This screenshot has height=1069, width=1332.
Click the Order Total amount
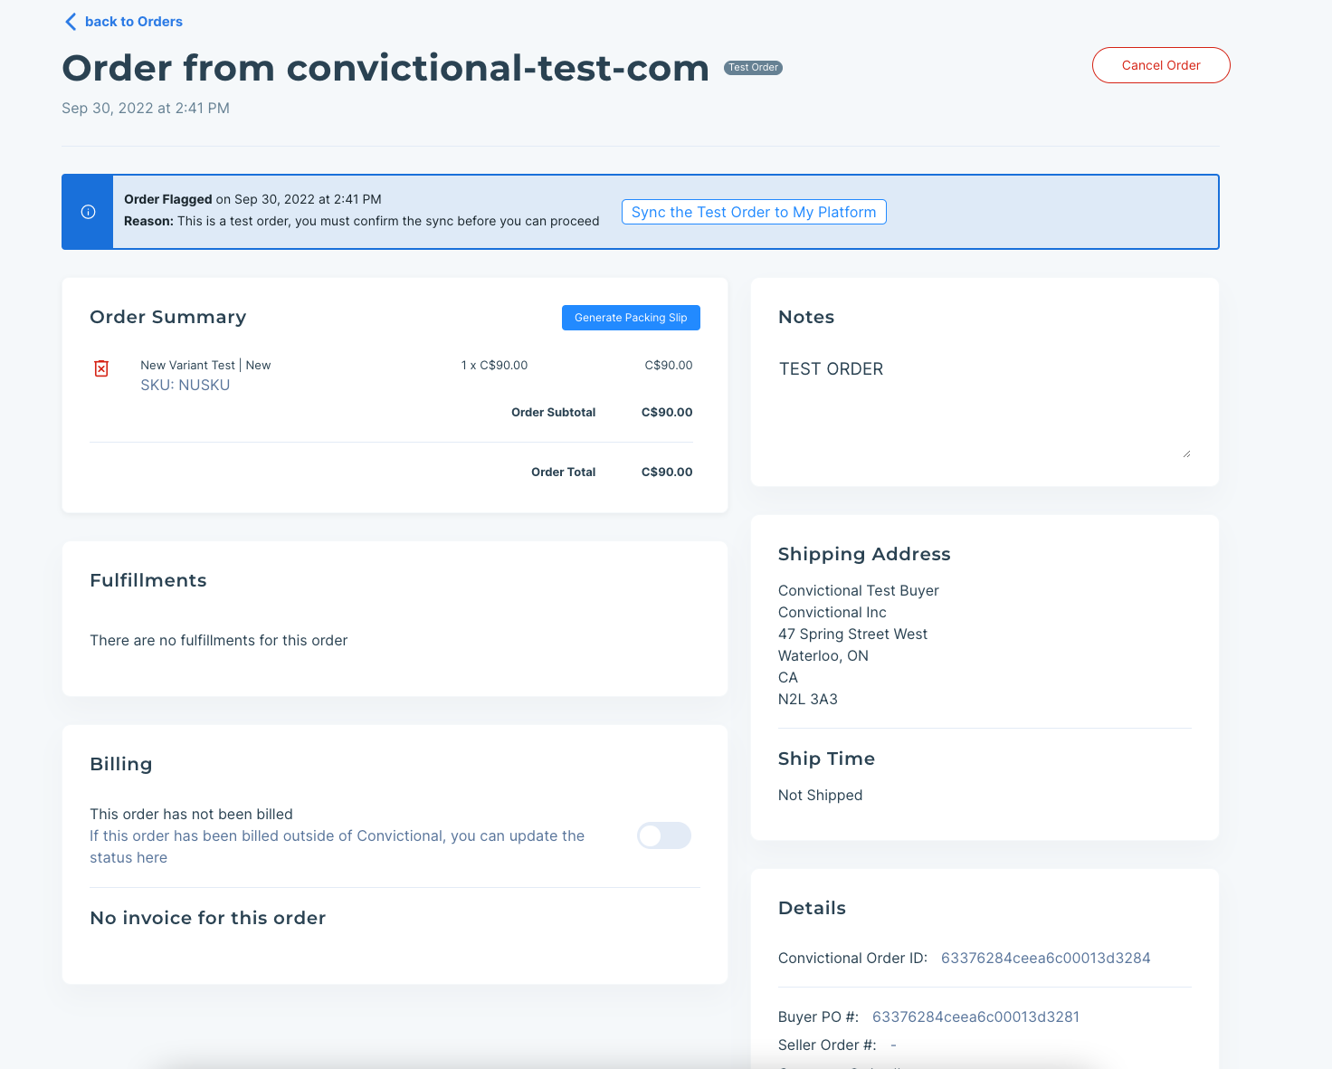click(667, 472)
